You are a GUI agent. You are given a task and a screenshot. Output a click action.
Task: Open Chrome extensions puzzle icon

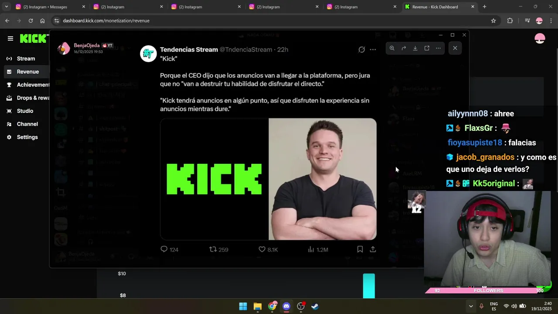(x=510, y=20)
